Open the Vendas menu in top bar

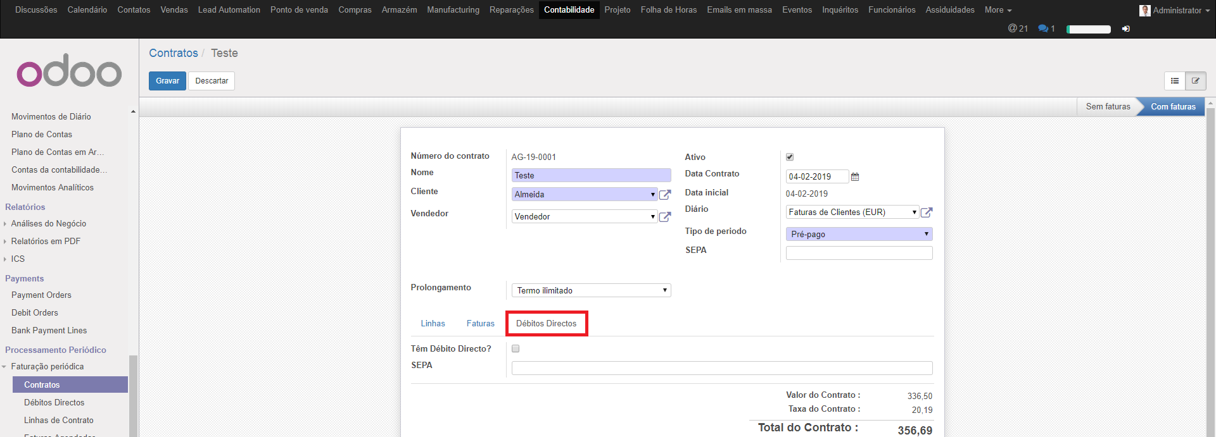coord(174,10)
